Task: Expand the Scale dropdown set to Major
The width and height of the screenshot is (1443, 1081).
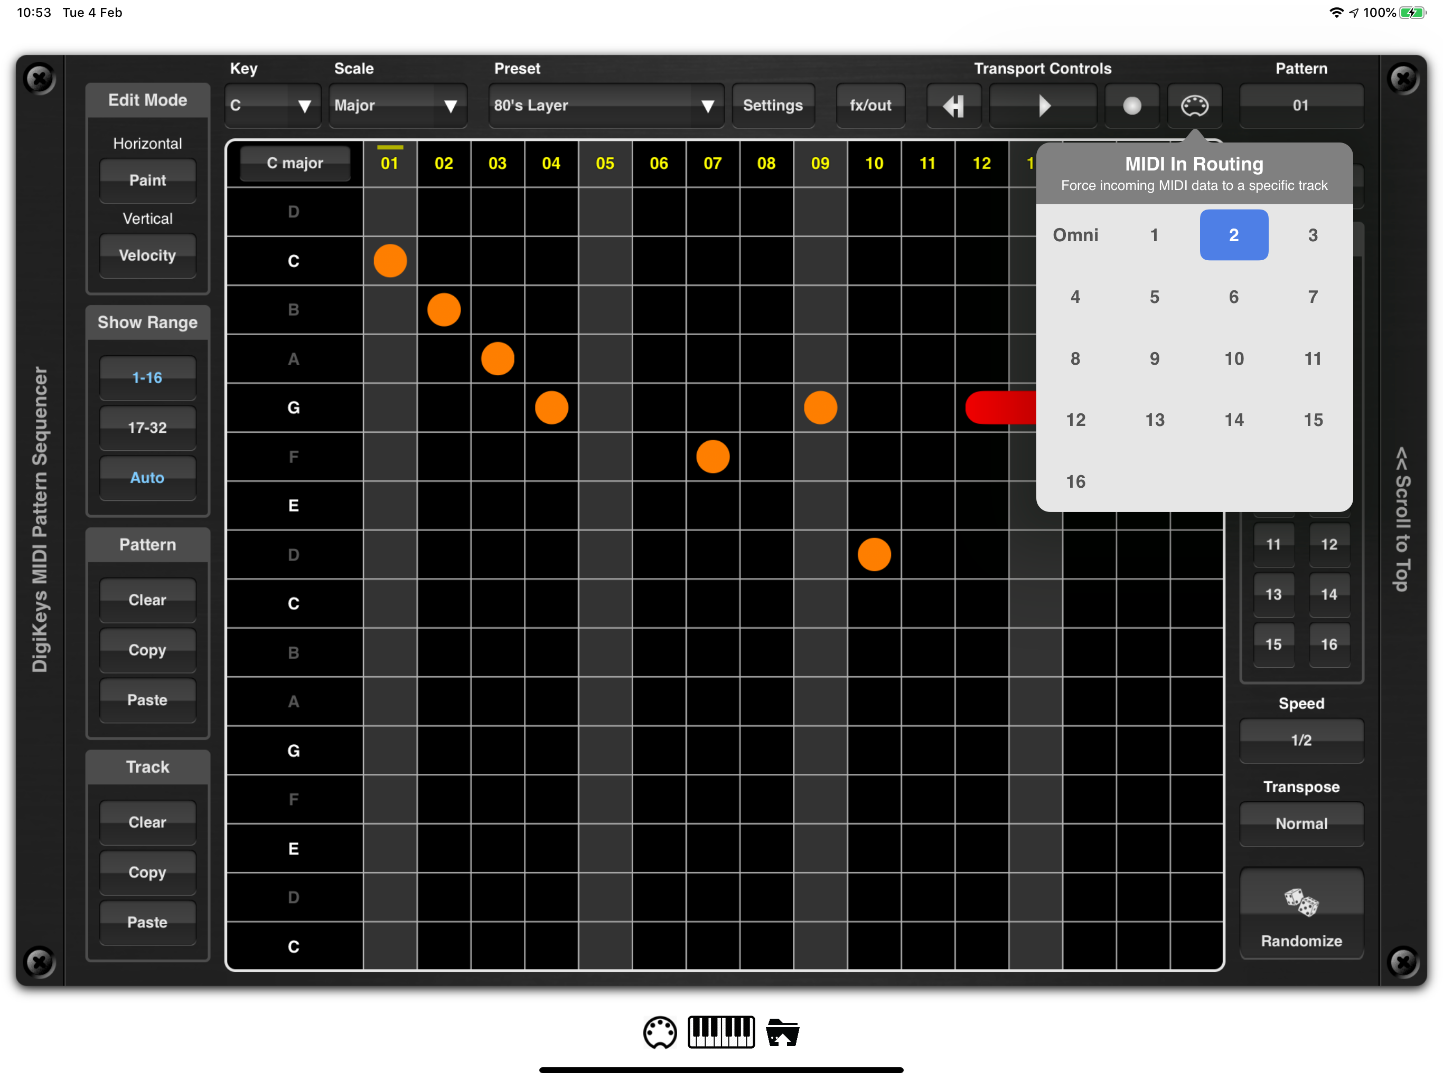Action: [x=397, y=105]
